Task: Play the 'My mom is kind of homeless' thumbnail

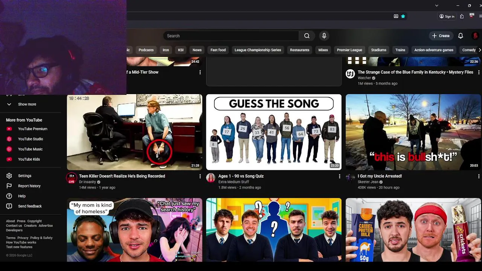Action: 134,230
